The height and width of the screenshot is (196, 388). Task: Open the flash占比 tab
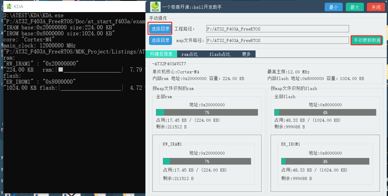(220, 54)
